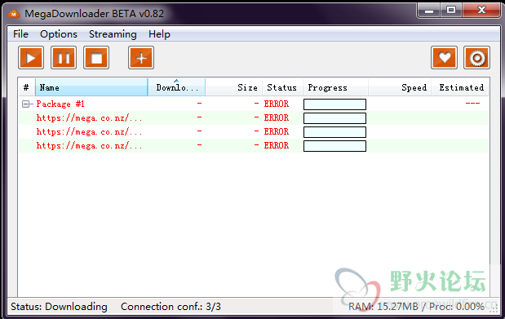
Task: Click ERROR status of the second mega link
Action: (277, 131)
